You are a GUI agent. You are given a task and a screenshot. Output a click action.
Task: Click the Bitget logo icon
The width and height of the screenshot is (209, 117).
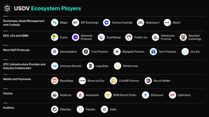coord(55,23)
